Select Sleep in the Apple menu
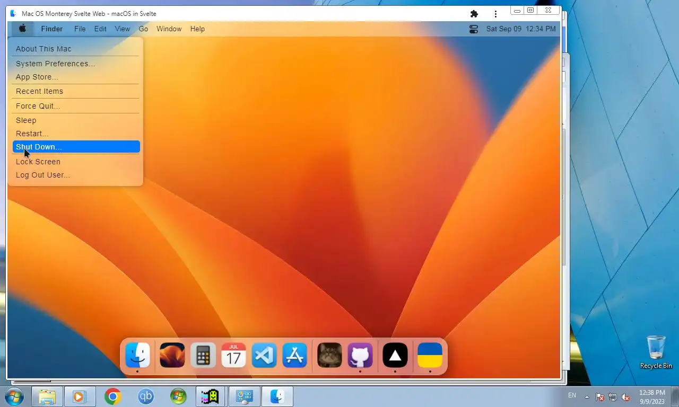Screen dimensions: 679x407 (x=75, y=120)
